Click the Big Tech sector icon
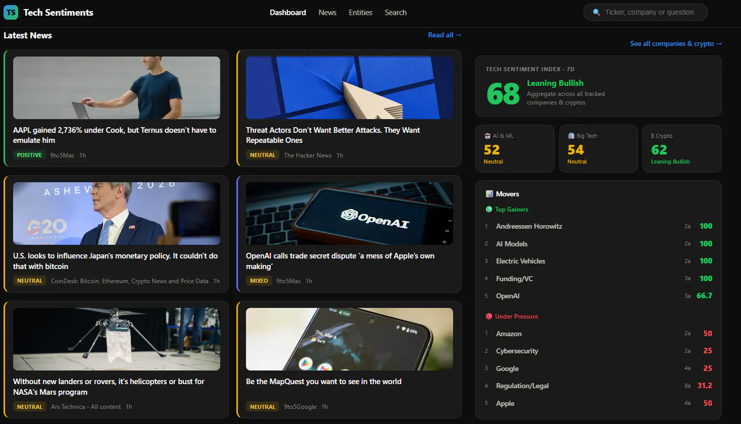This screenshot has width=741, height=424. coord(571,136)
